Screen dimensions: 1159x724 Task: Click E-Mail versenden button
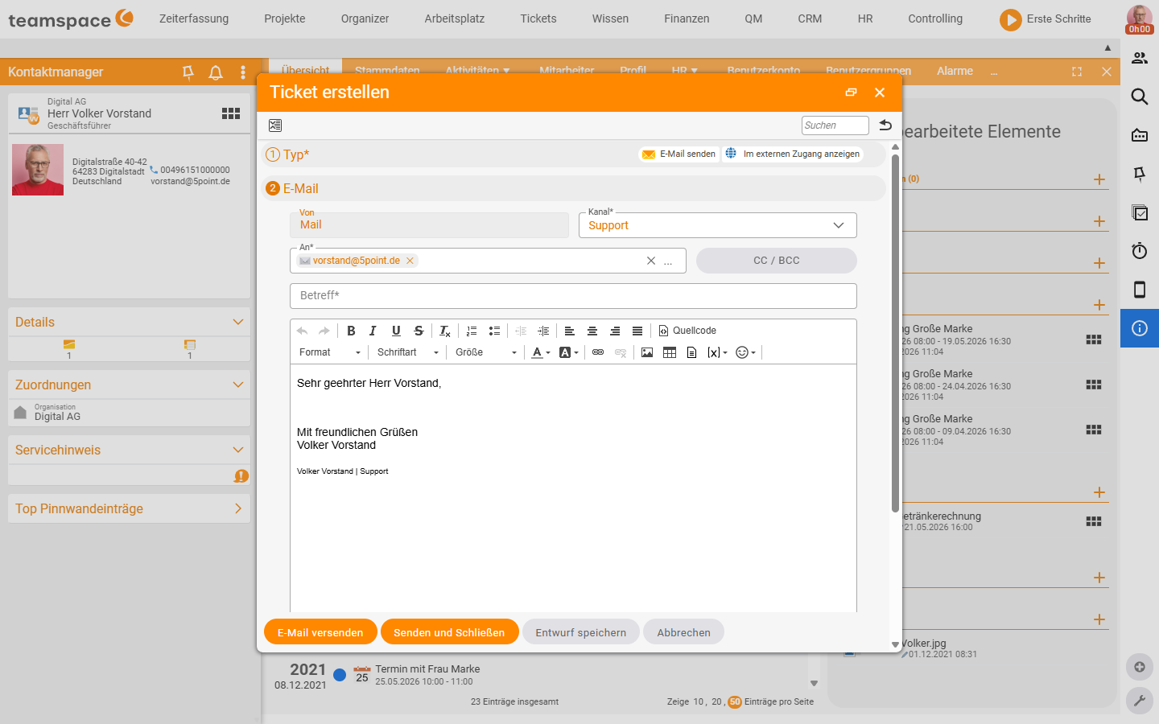(x=320, y=632)
